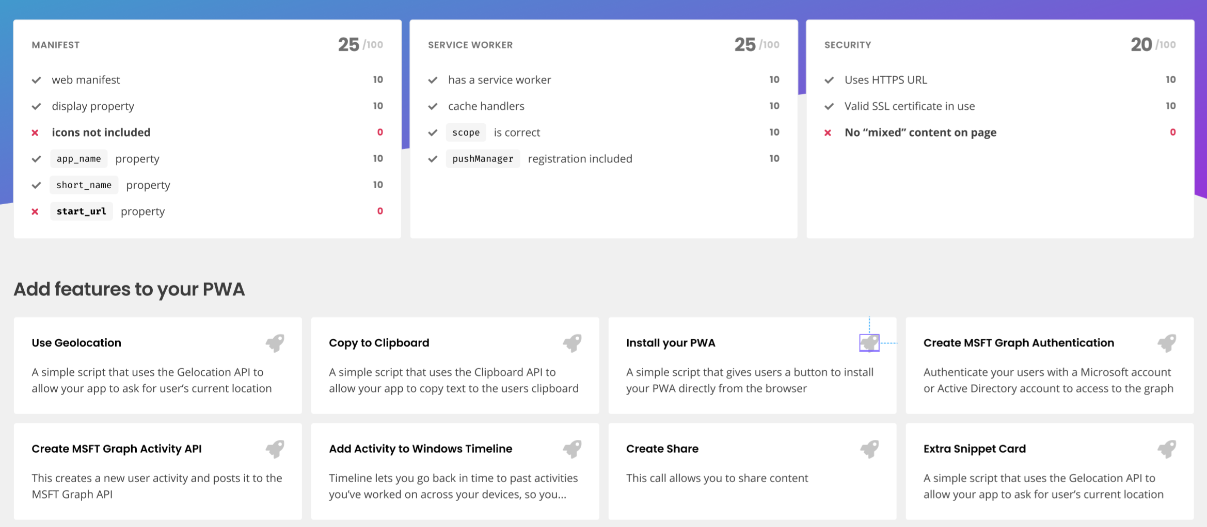Open the MANIFEST panel header
This screenshot has height=527, width=1207.
pos(56,45)
